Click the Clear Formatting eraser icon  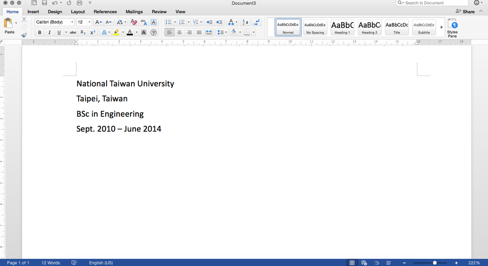(x=133, y=22)
